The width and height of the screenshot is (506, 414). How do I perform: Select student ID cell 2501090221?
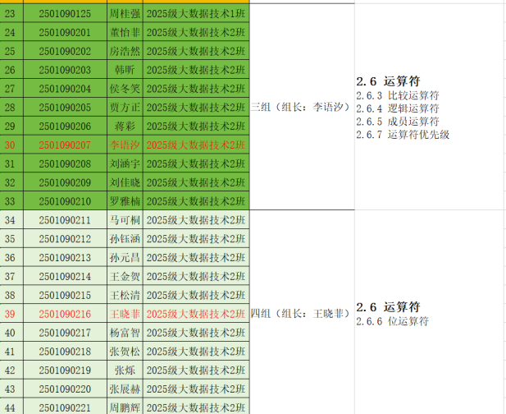click(x=65, y=407)
